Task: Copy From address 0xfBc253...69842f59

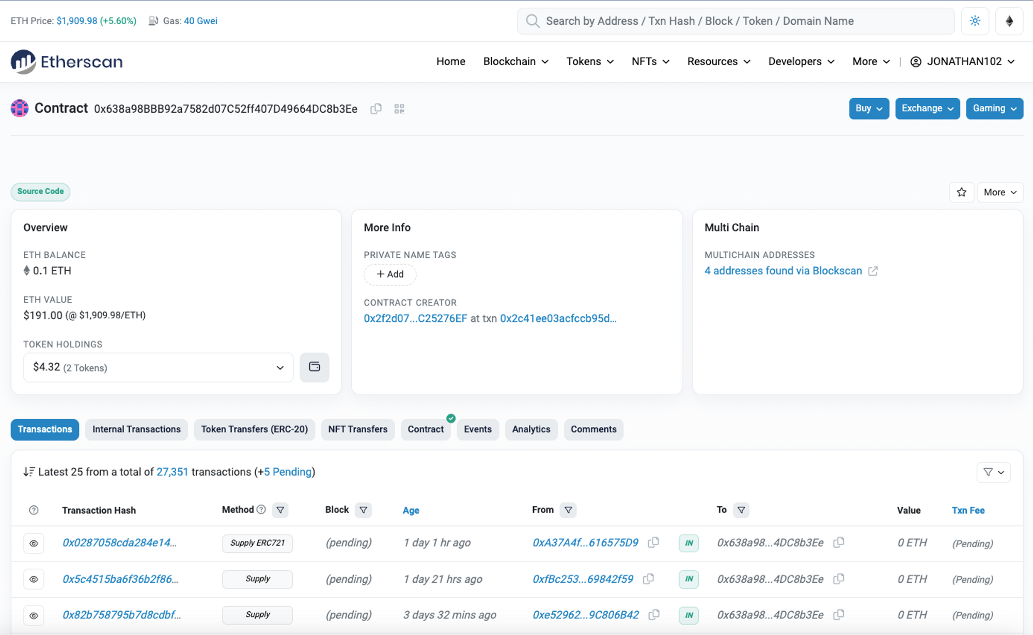Action: 648,579
